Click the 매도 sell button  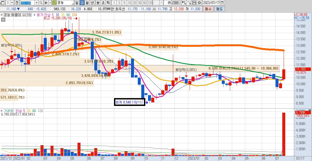219,9
